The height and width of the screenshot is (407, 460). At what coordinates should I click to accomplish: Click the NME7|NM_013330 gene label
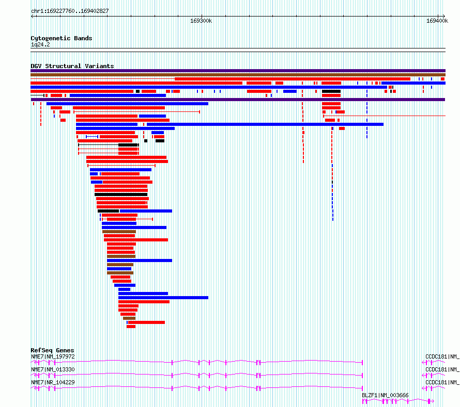pos(53,369)
